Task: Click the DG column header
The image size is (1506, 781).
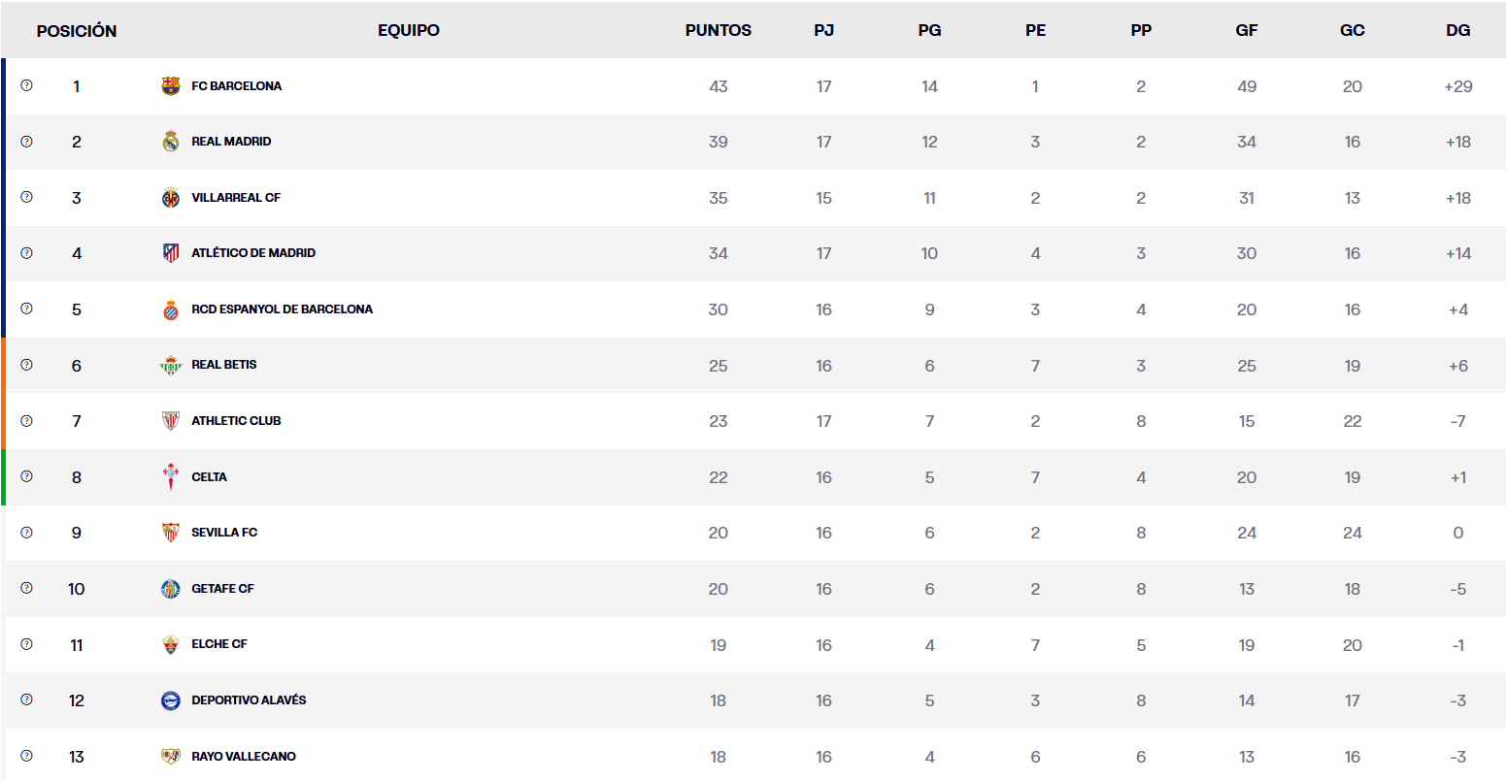Action: pos(1457,30)
